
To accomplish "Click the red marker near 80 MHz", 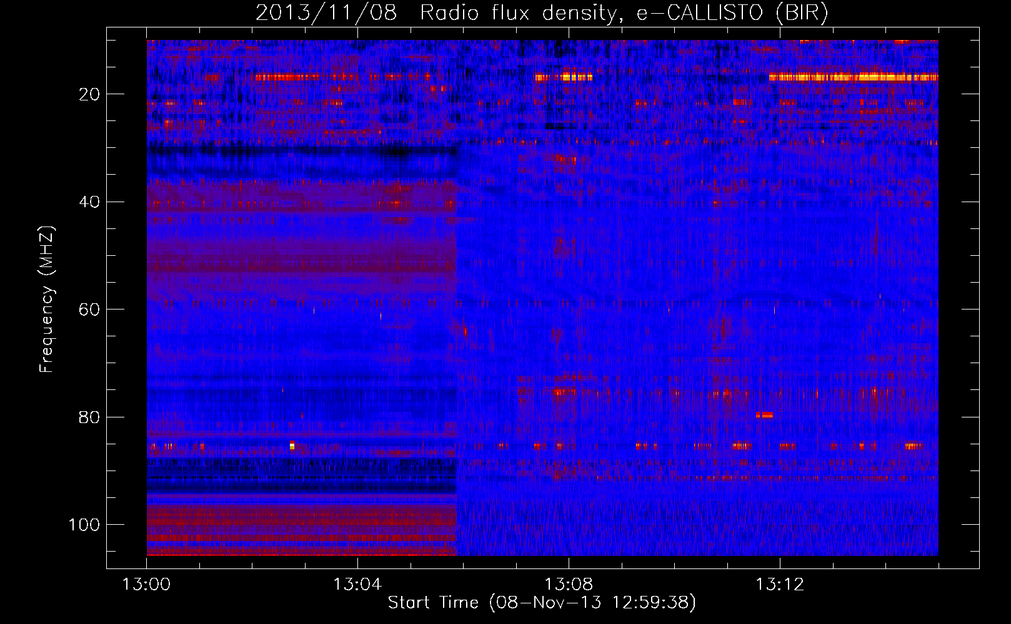I will [764, 415].
